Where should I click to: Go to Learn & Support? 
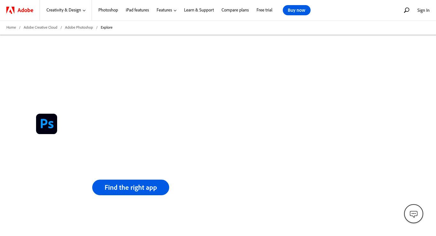199,10
